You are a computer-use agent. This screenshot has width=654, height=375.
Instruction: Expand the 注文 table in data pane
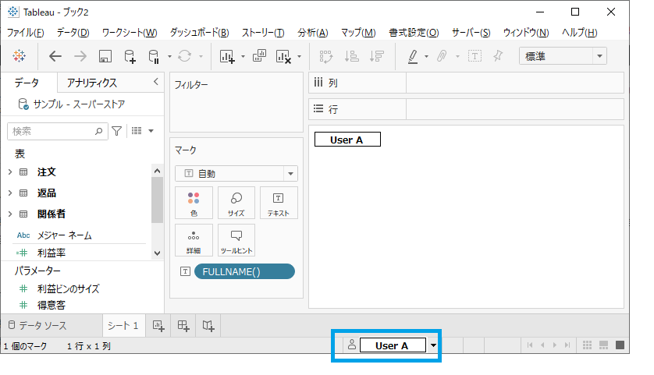(x=10, y=172)
